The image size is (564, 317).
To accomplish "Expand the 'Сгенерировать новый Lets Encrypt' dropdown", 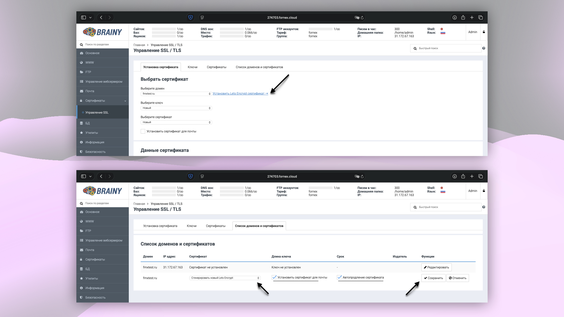I will (225, 278).
